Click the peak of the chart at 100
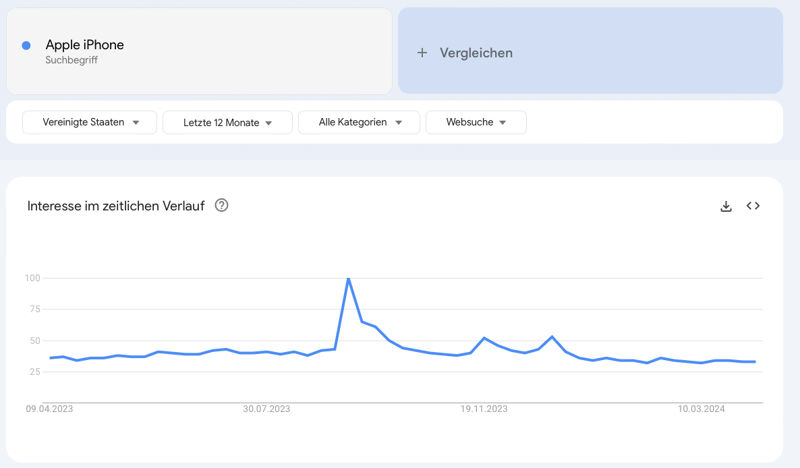This screenshot has width=800, height=468. [349, 279]
